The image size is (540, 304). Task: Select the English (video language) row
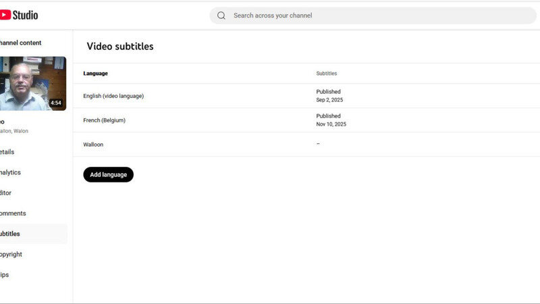tap(113, 96)
